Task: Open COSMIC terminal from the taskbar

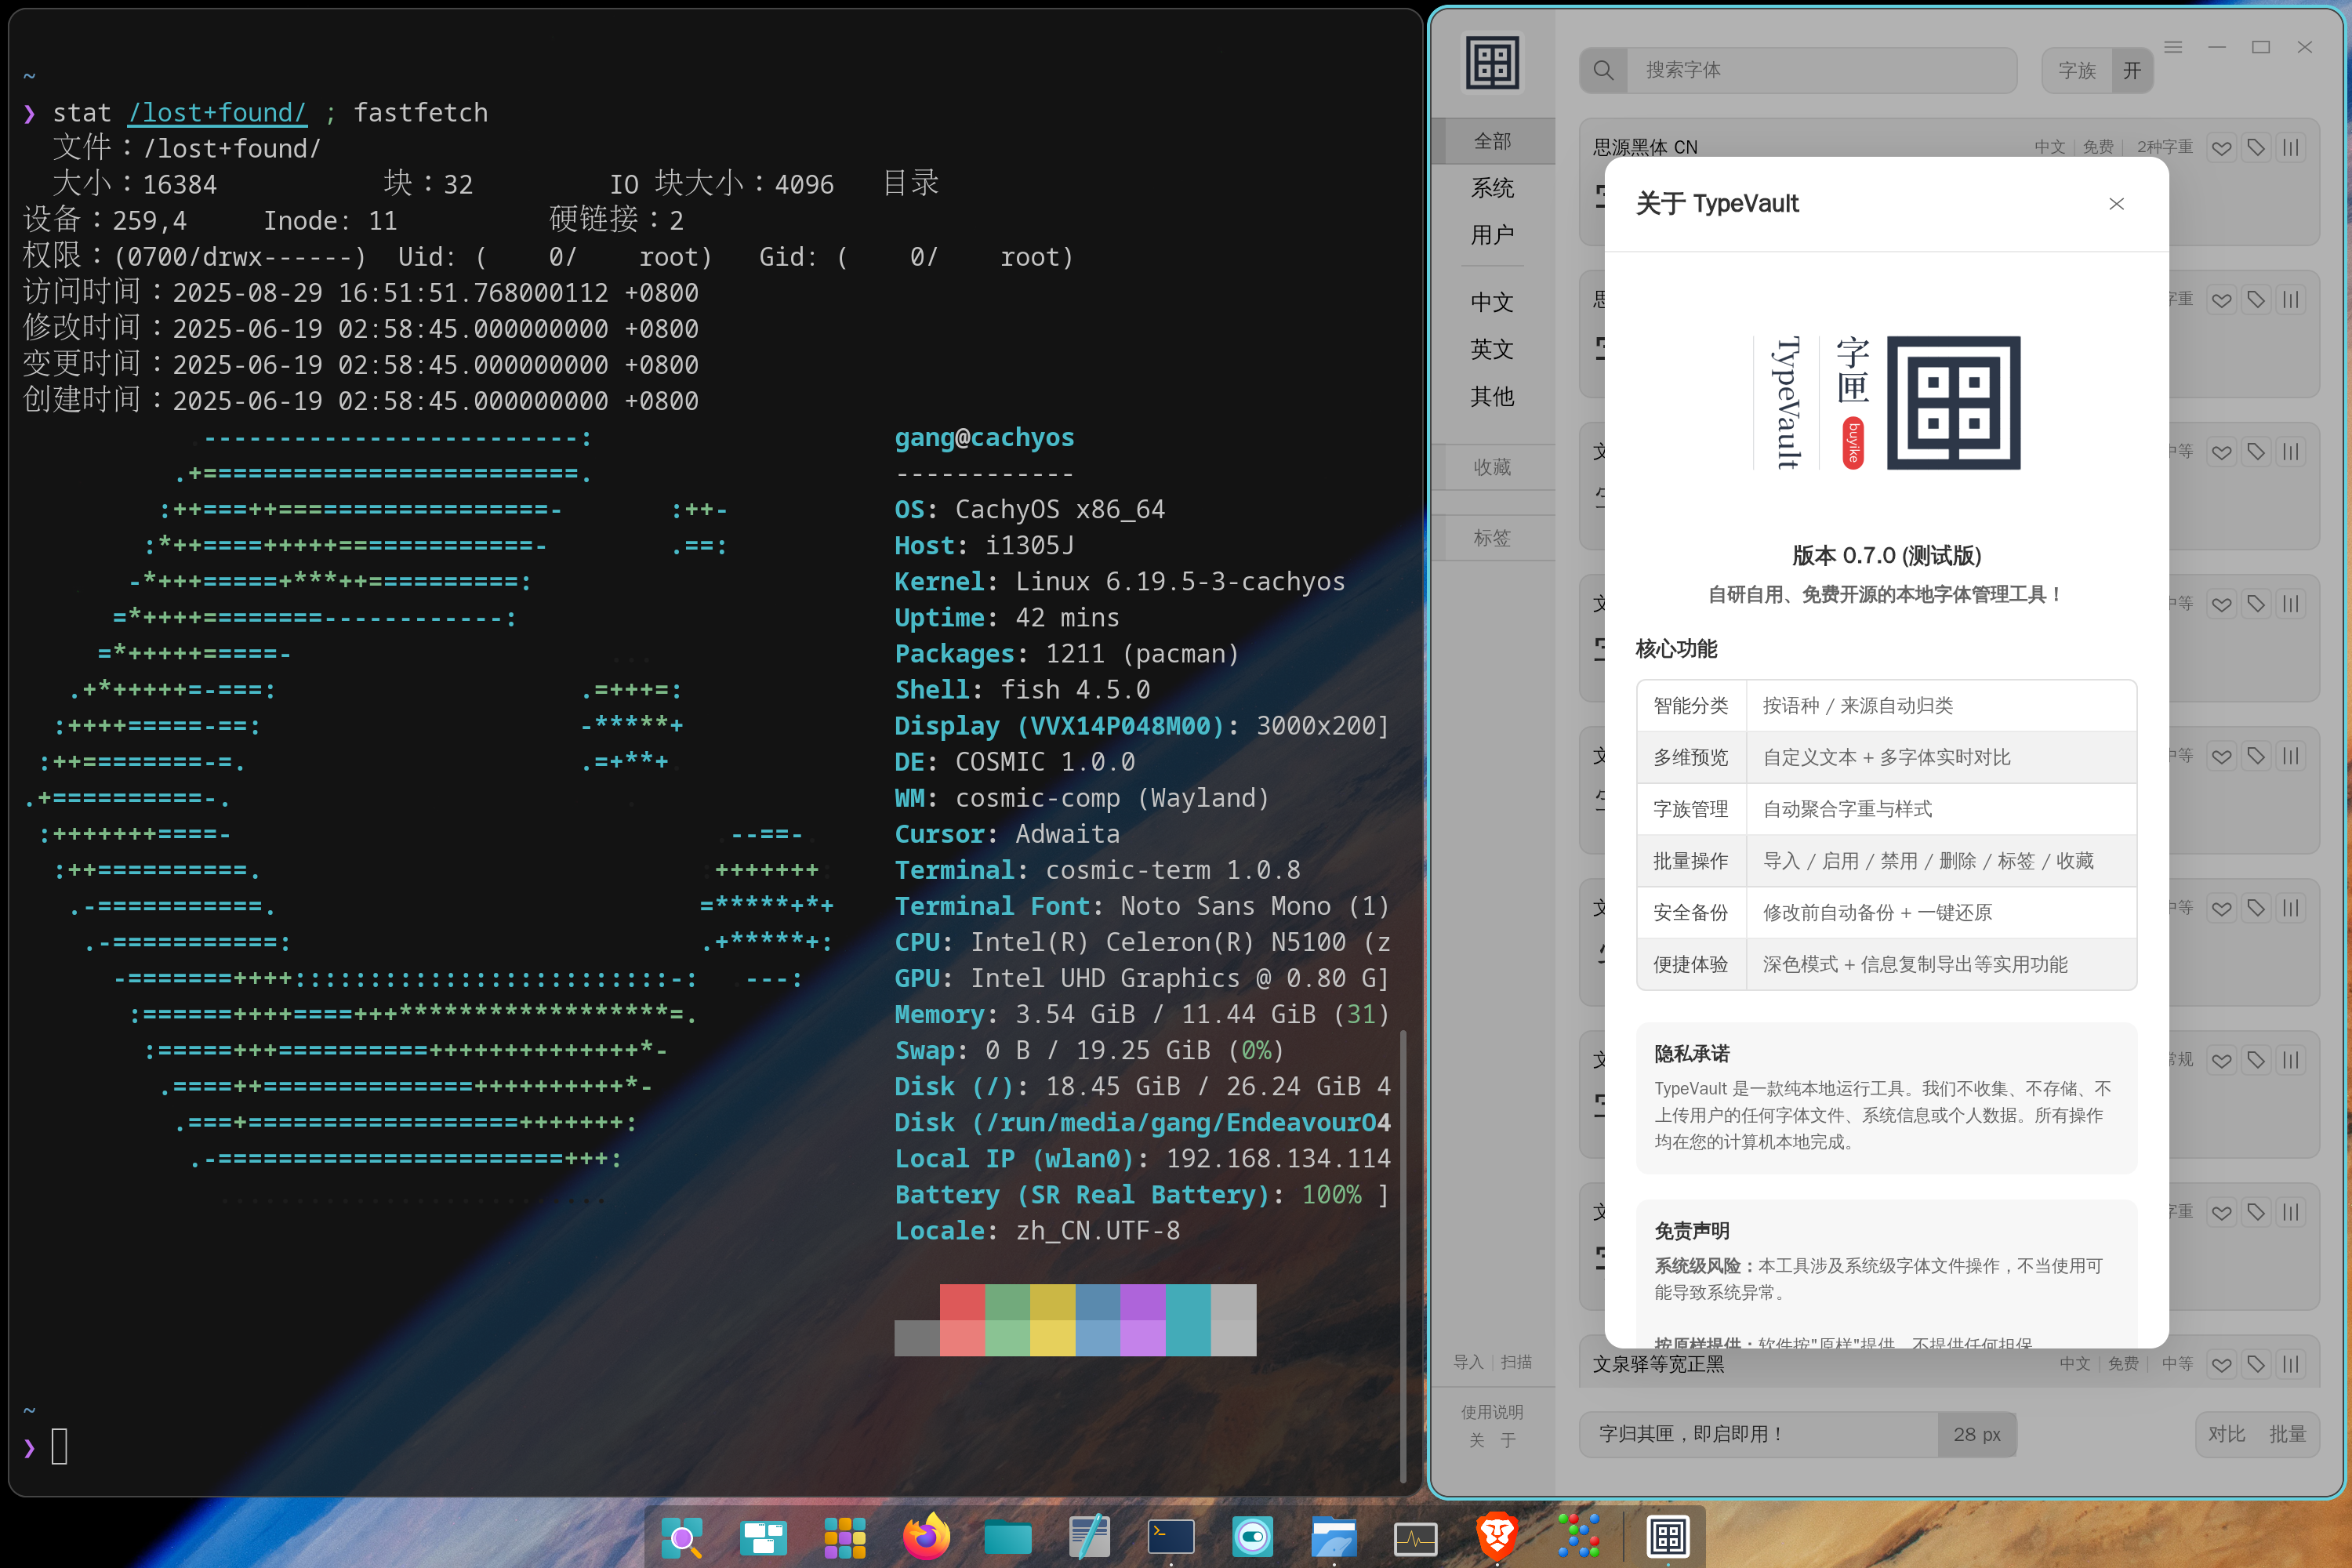Action: [x=1171, y=1538]
